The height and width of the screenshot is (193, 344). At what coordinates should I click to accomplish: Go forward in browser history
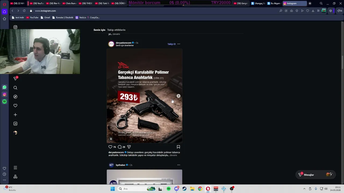tap(18, 11)
